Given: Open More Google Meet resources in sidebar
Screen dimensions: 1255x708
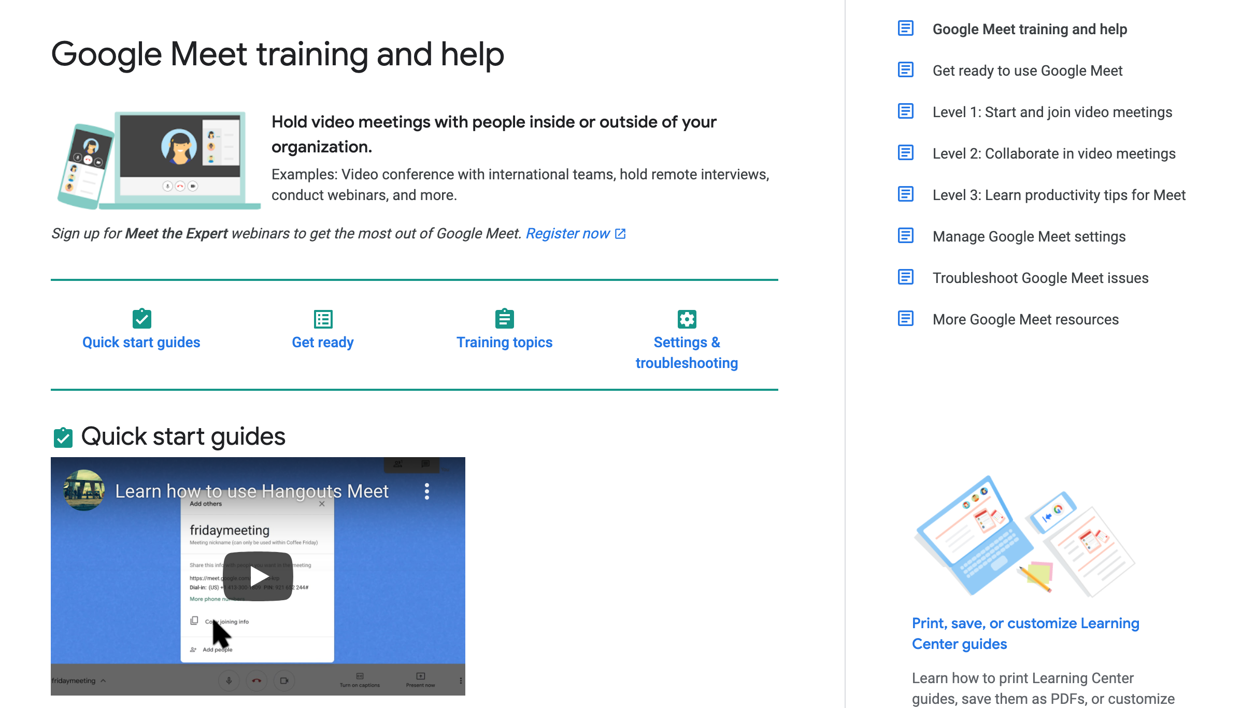Looking at the screenshot, I should tap(1025, 319).
